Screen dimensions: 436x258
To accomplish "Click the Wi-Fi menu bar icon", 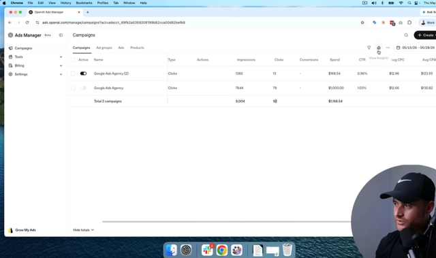I will (x=401, y=3).
